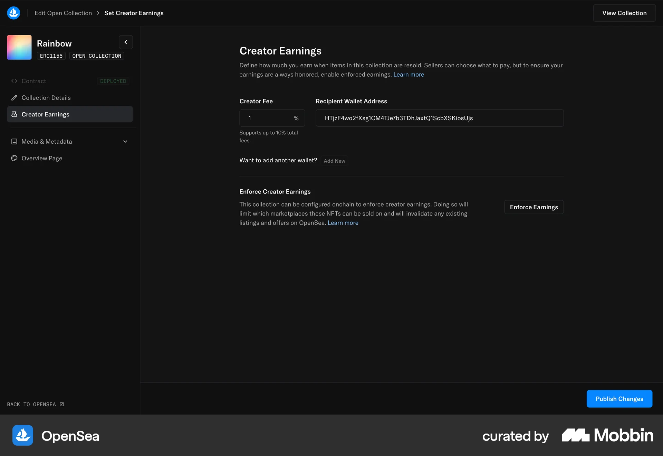
Task: Click the image icon next to Media & Metadata
Action: pyautogui.click(x=14, y=142)
